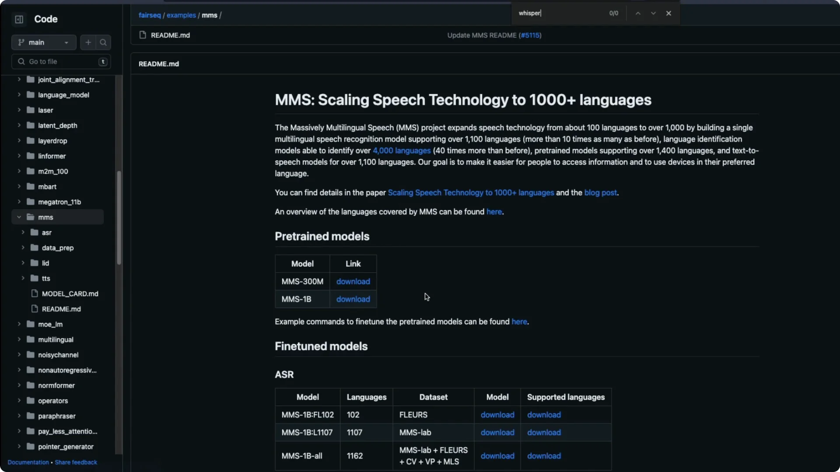Click the Share feedback link
This screenshot has height=472, width=840.
pos(76,462)
